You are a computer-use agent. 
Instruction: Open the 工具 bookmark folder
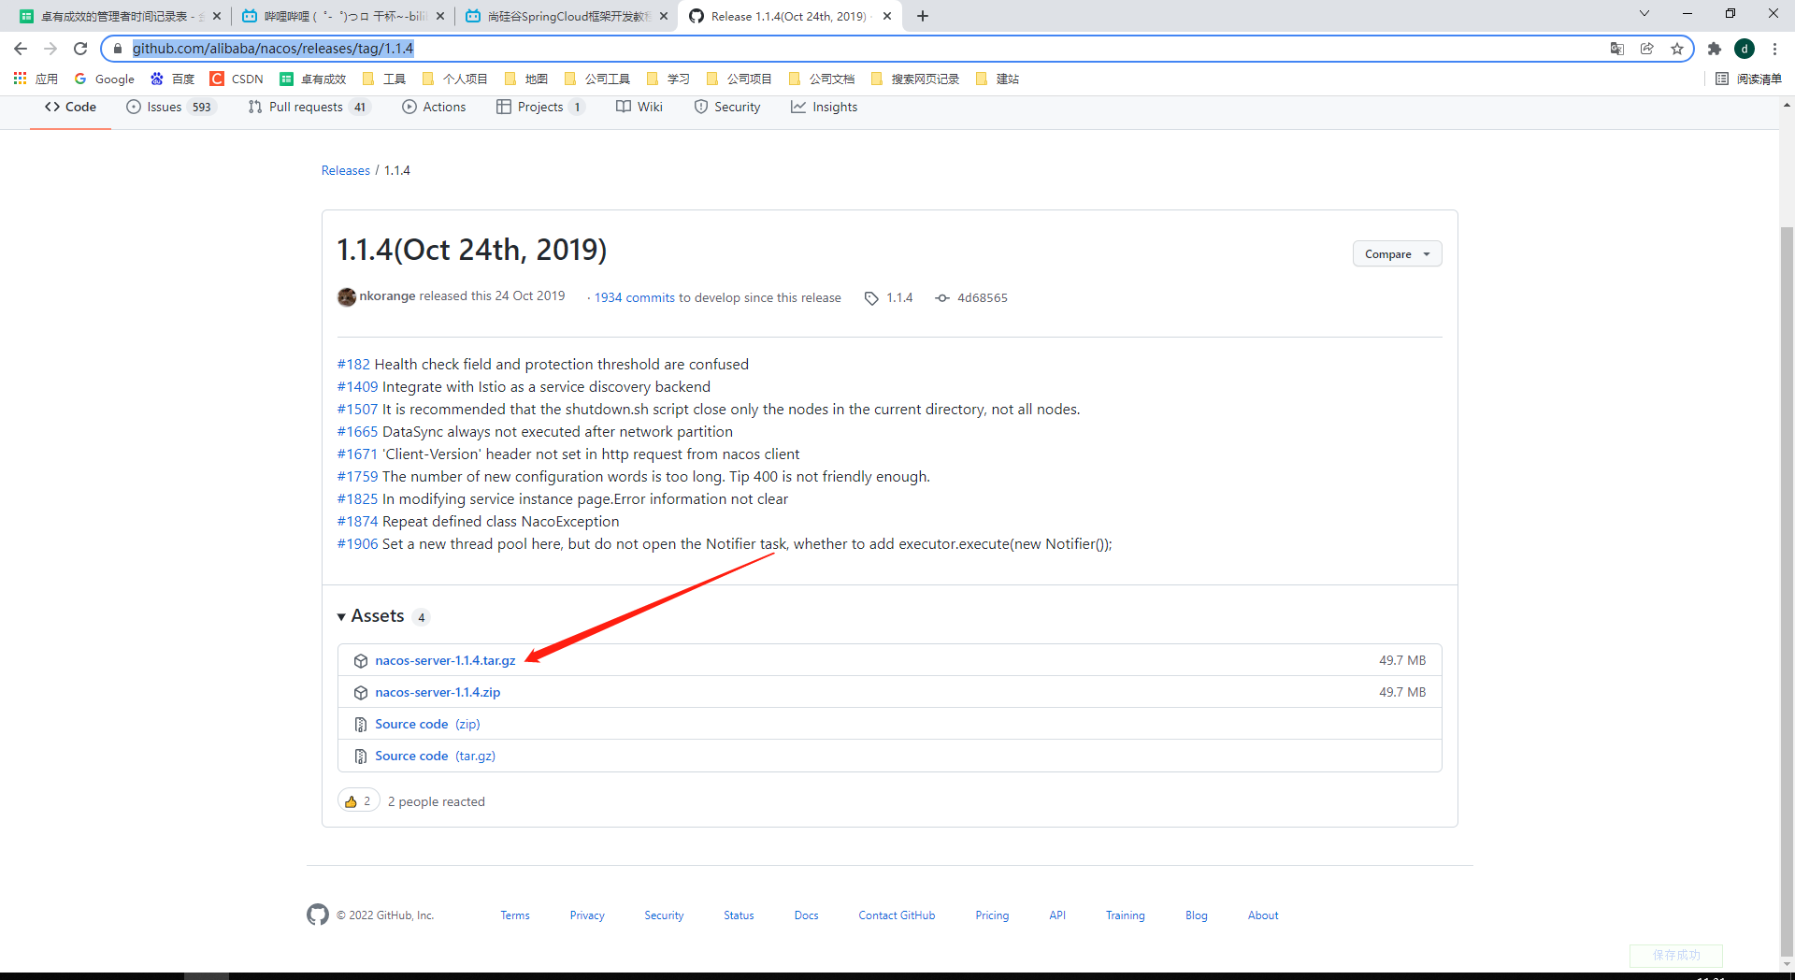click(x=384, y=79)
